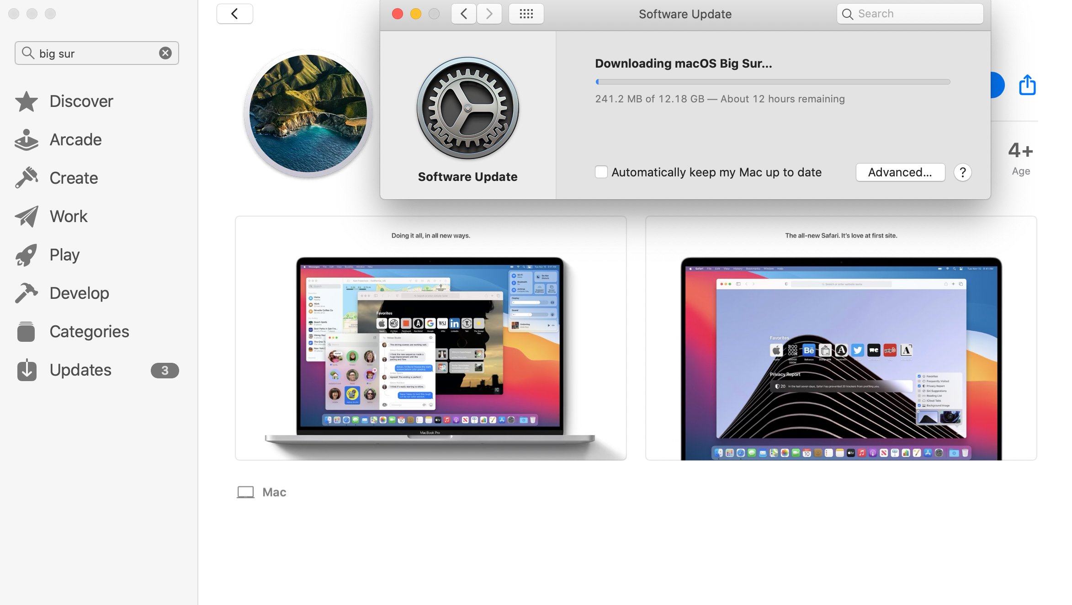This screenshot has width=1072, height=605.
Task: Open Advanced... software update options
Action: click(x=900, y=172)
